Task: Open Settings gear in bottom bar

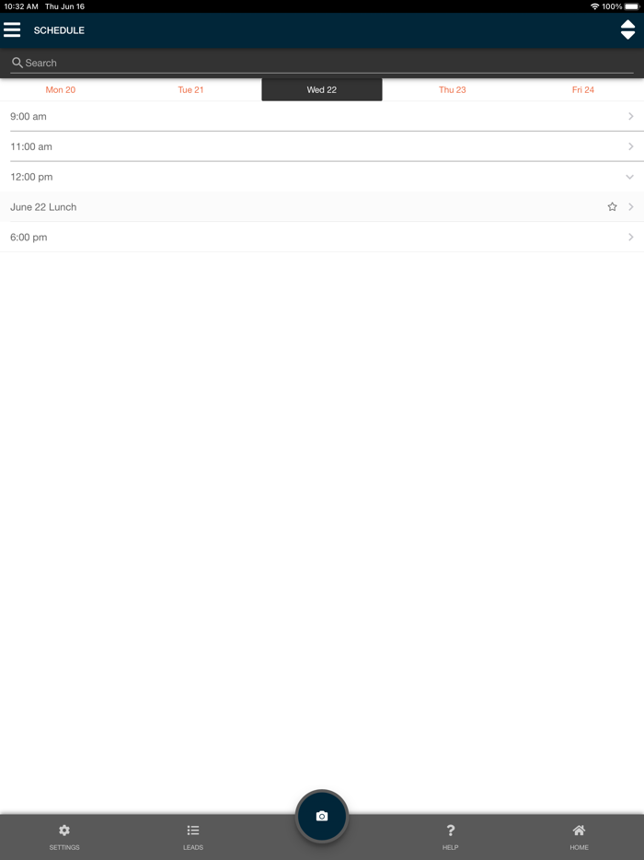Action: [x=64, y=836]
